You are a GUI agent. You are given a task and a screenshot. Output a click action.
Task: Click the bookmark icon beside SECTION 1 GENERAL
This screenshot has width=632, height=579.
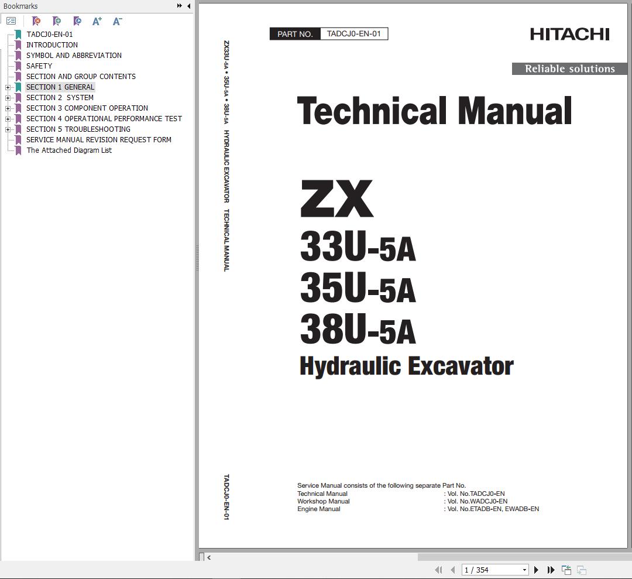coord(18,87)
